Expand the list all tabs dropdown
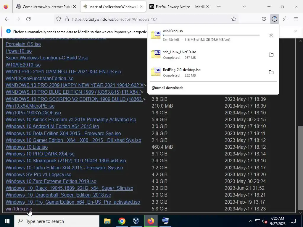Image resolution: width=303 pixels, height=227 pixels. (244, 7)
